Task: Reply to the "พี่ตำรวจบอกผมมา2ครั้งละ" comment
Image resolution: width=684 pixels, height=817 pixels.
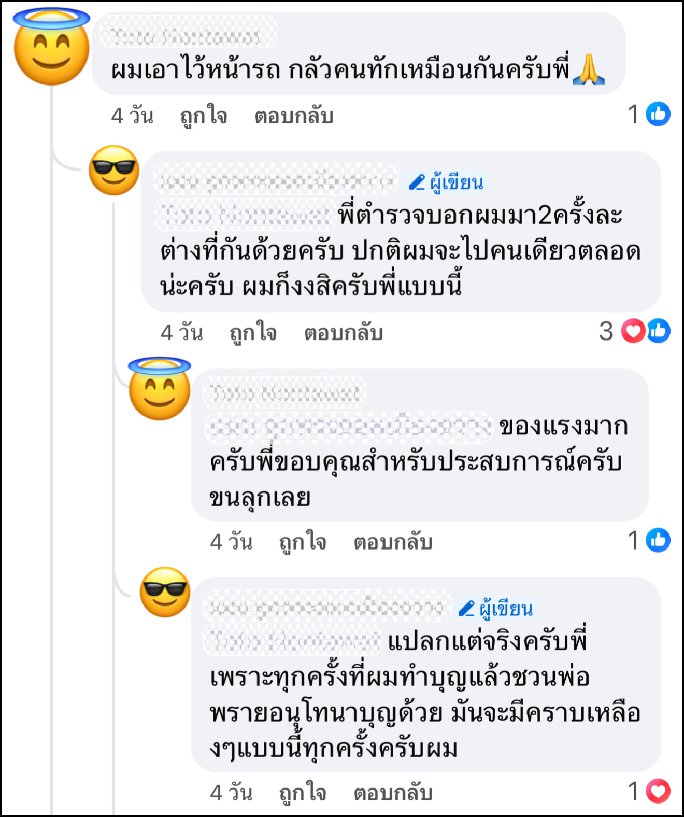Action: pos(343,332)
